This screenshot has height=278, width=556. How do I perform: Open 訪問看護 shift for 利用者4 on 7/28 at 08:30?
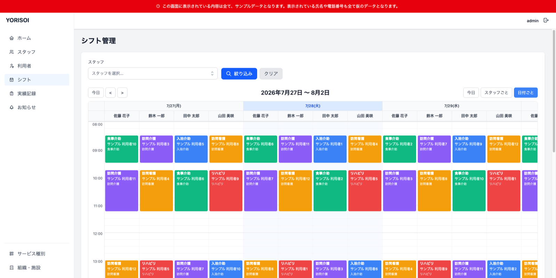tap(365, 149)
